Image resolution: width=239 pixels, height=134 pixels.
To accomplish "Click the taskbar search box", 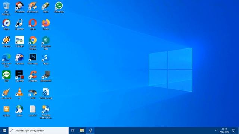I will 38,130.
